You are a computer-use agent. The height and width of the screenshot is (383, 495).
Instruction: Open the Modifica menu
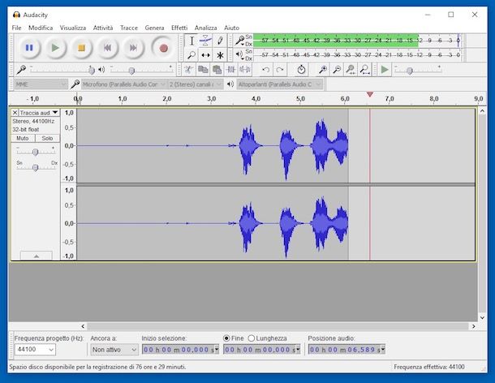click(41, 28)
